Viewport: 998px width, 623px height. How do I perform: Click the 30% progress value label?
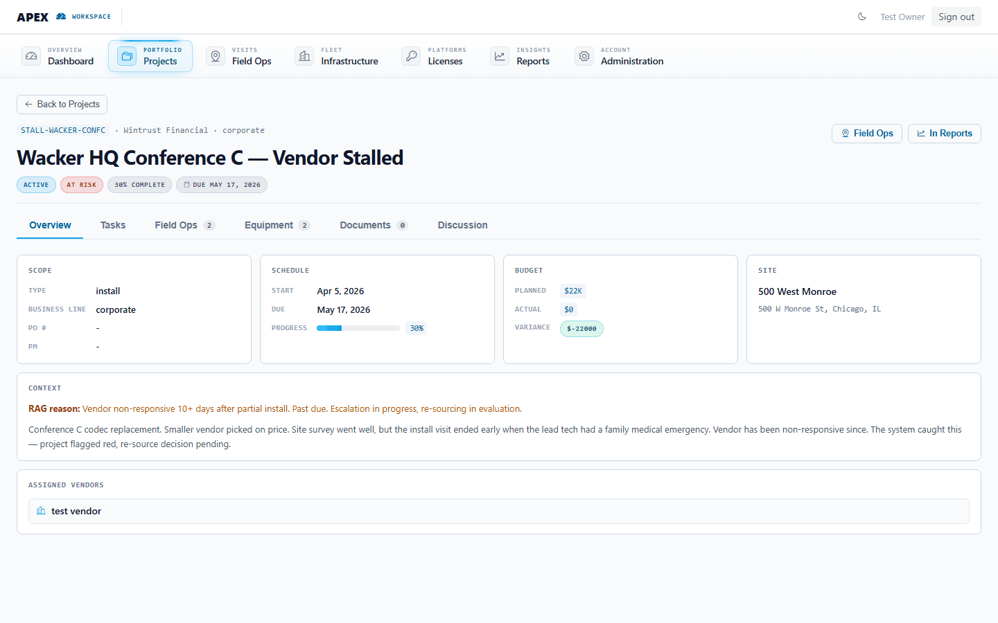[417, 328]
